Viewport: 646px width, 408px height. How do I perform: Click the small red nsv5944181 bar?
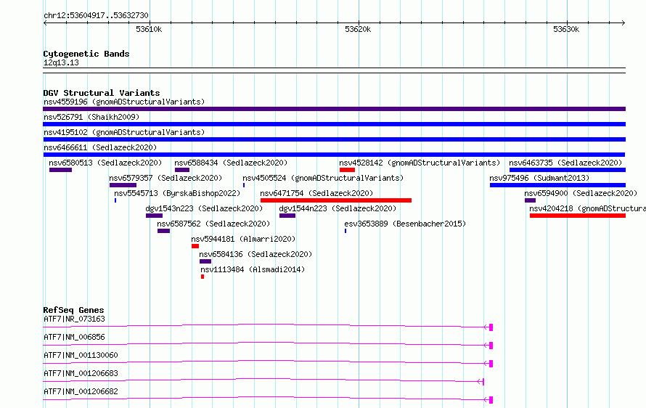click(195, 246)
